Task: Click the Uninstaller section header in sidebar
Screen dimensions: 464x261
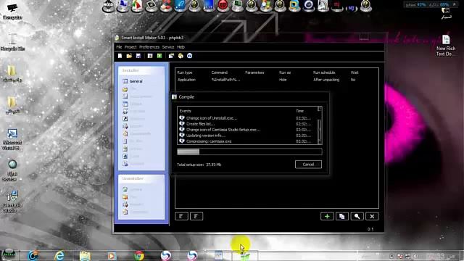Action: coord(141,178)
